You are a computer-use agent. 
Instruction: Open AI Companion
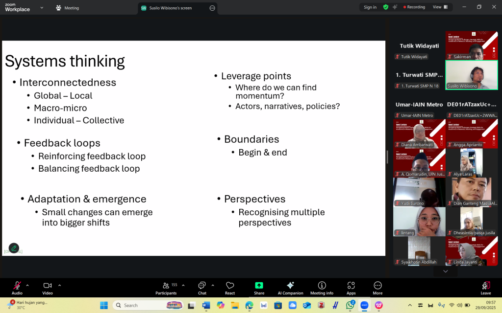pyautogui.click(x=290, y=288)
